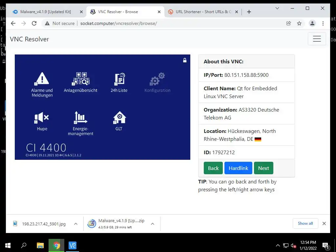Image resolution: width=336 pixels, height=252 pixels.
Task: Click the VNC Resolver brand link
Action: [29, 39]
